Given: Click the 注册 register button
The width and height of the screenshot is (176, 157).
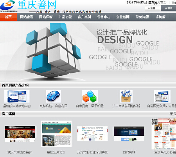Looking at the screenshot, I should [153, 8].
